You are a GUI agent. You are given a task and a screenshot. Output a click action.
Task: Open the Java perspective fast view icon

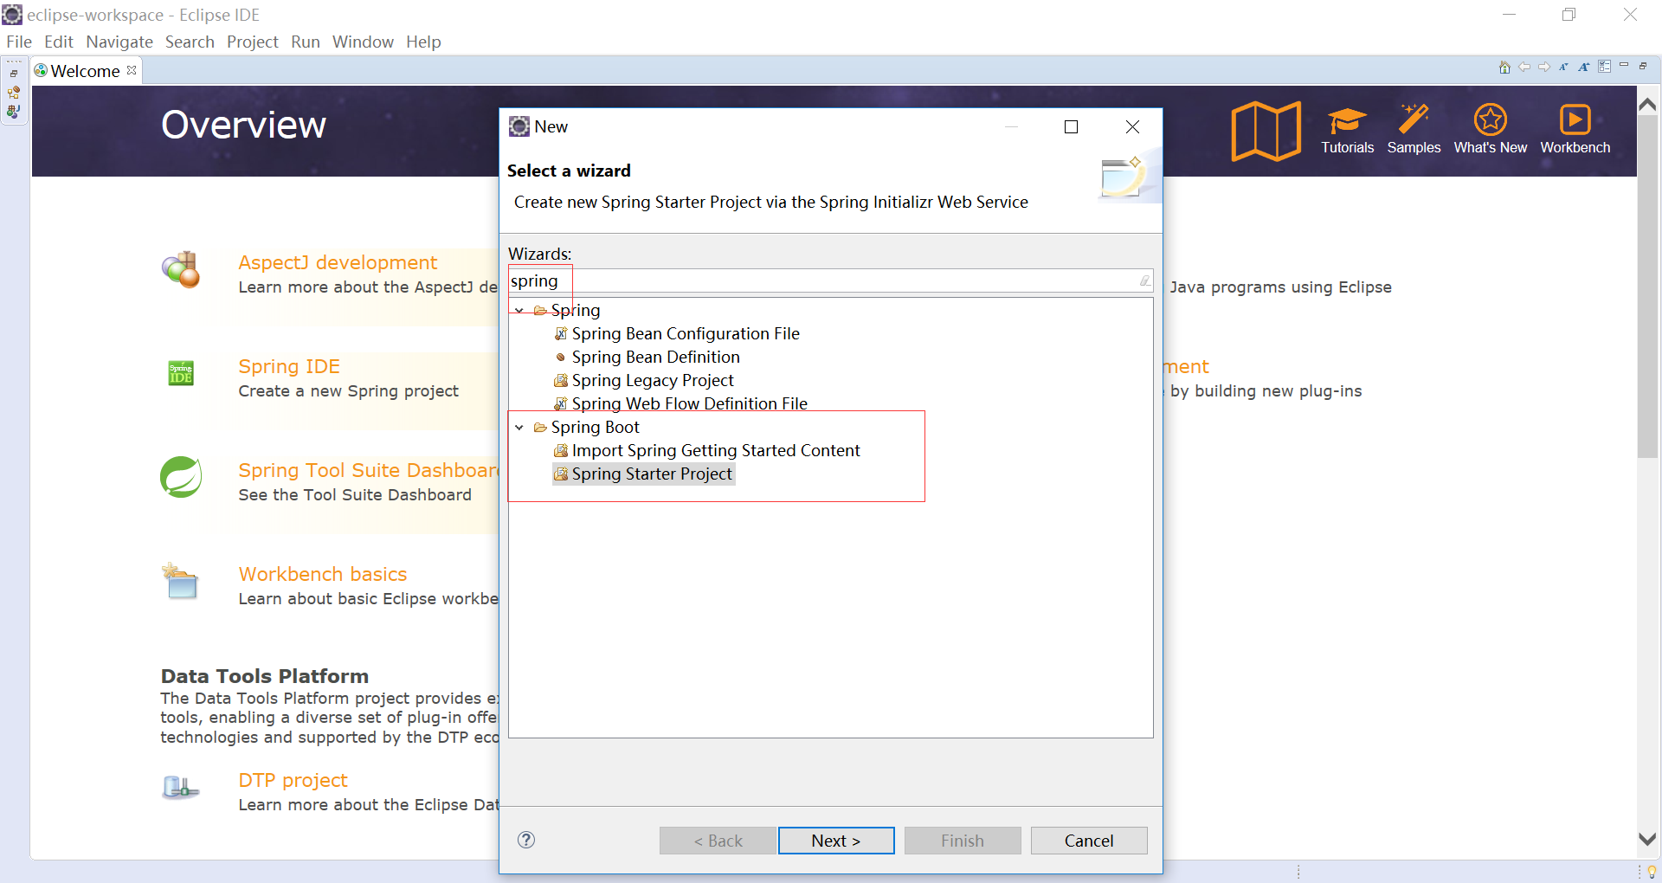[14, 112]
